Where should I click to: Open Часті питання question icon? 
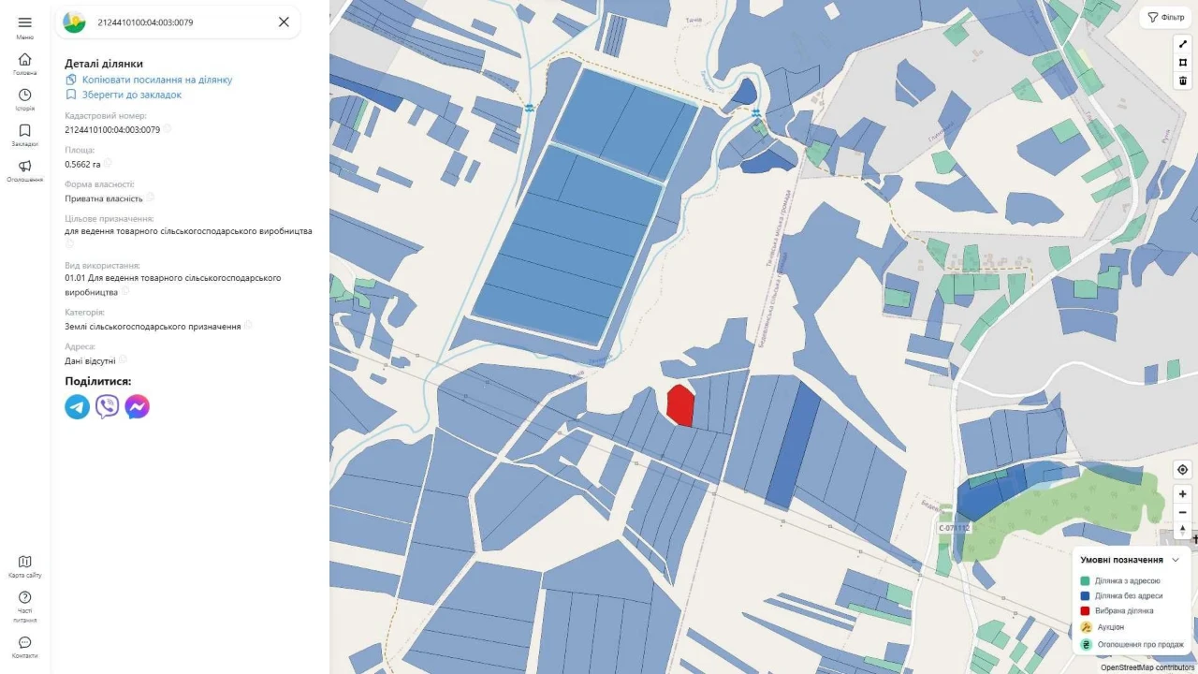pos(25,597)
